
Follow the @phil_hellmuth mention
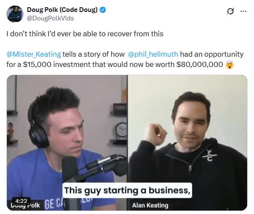(153, 54)
